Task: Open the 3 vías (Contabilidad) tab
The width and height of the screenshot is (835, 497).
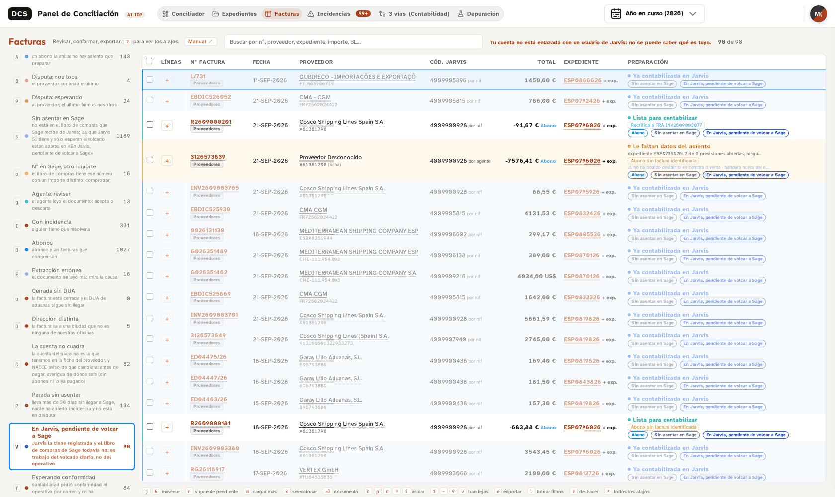Action: (414, 14)
